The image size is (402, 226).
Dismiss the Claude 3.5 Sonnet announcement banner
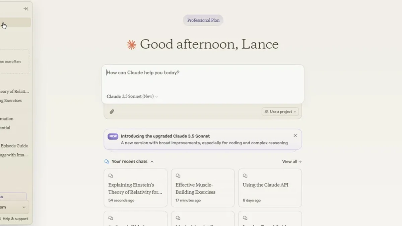click(x=295, y=135)
